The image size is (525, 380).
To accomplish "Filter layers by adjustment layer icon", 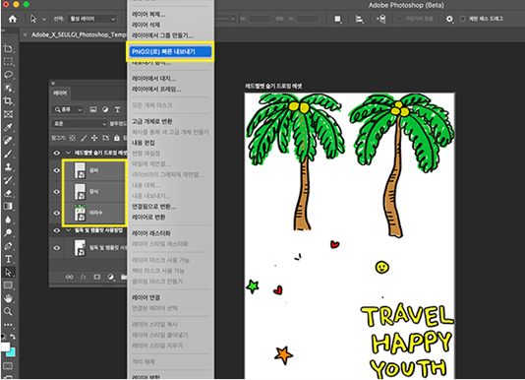I will point(105,109).
